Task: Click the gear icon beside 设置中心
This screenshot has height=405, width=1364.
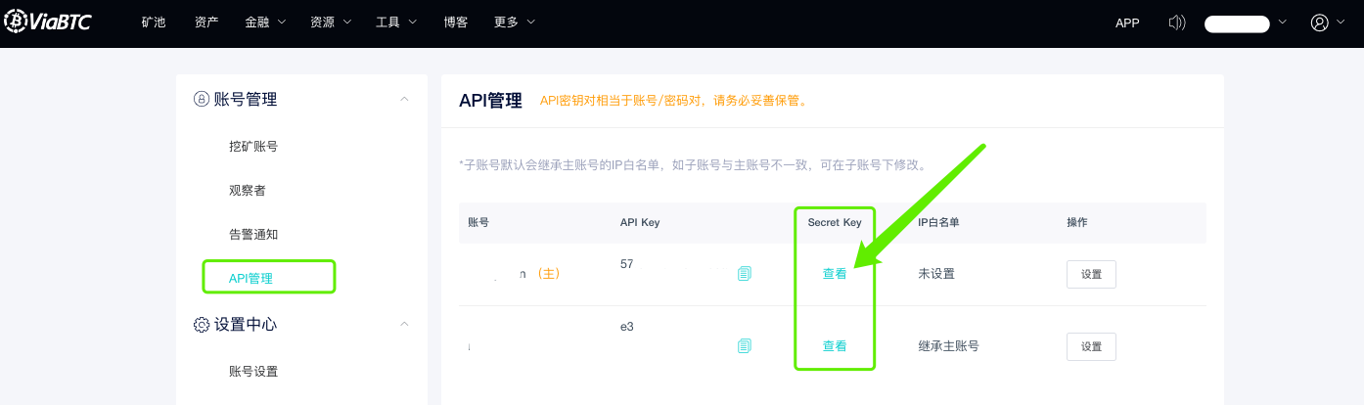Action: tap(202, 324)
